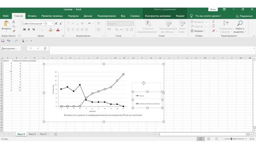Click the zoom out minus button
The image size is (256, 144).
(222, 139)
